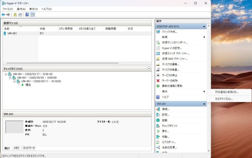Click the actions pane scroll-down arrow

pyautogui.click(x=209, y=151)
